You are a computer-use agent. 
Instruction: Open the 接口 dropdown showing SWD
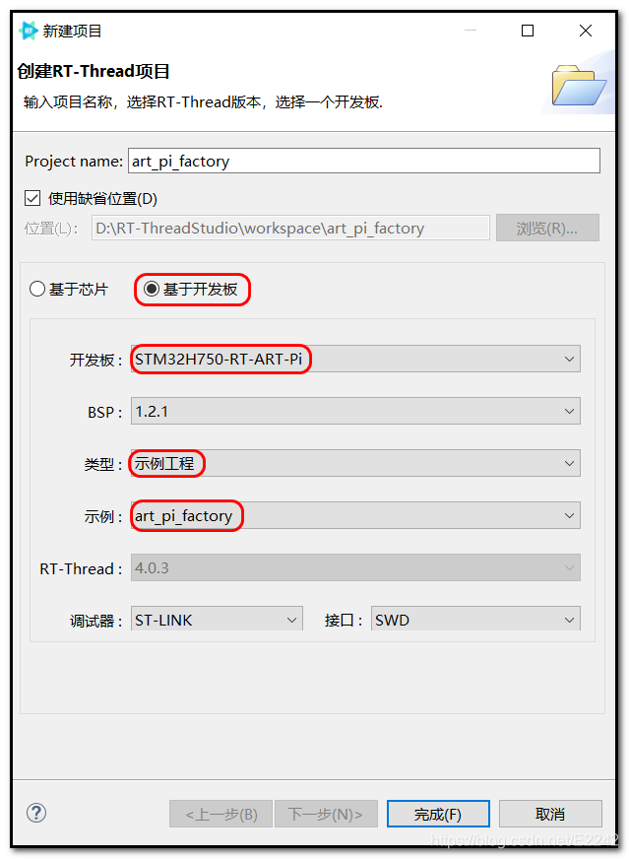[x=475, y=619]
